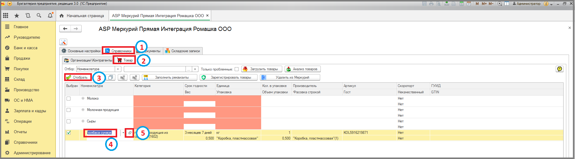The height and width of the screenshot is (159, 575).
Task: Click Загрузить товары button
Action: (261, 69)
